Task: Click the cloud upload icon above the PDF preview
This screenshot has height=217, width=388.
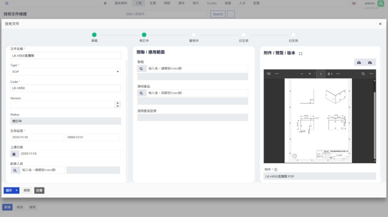Action: click(x=359, y=63)
